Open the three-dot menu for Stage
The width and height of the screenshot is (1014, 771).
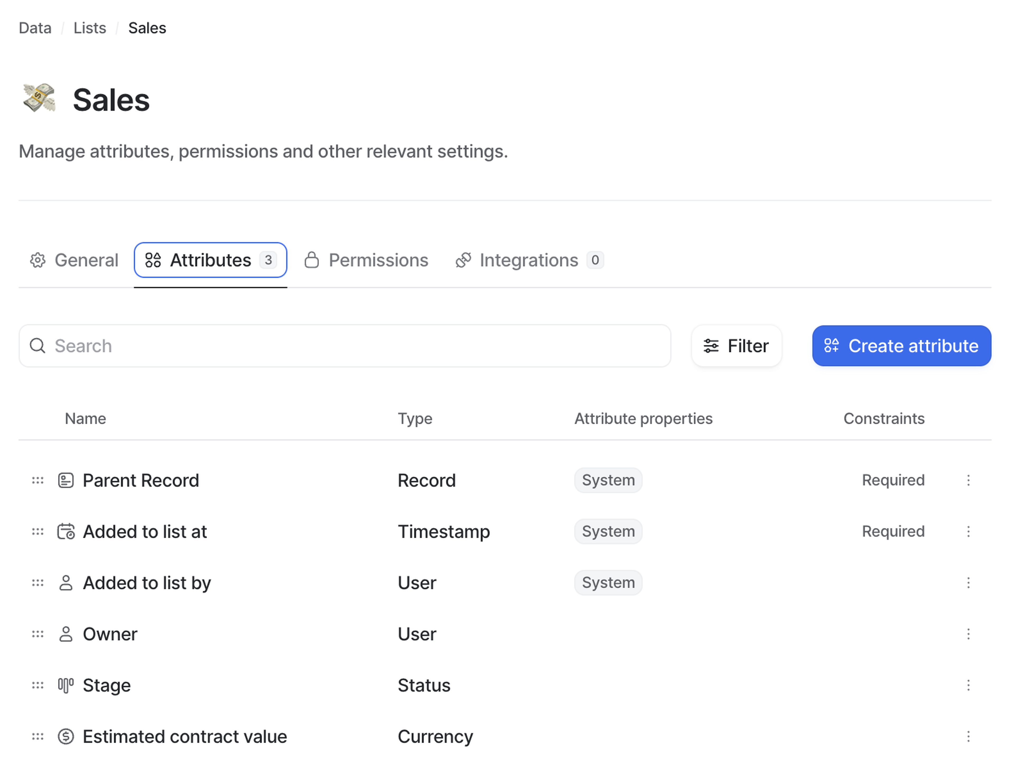click(x=968, y=685)
